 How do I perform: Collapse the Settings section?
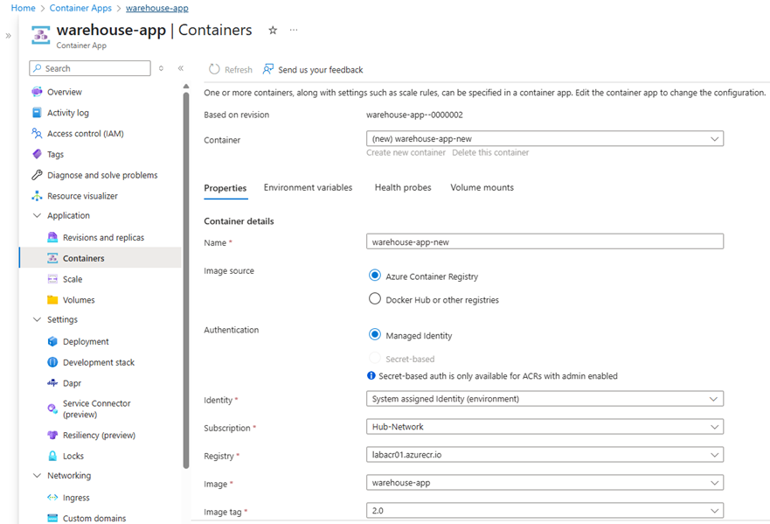[x=37, y=319]
